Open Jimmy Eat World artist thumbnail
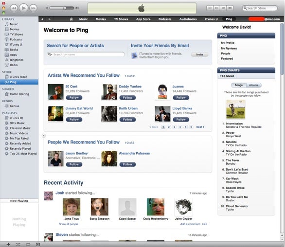285x247 pixels. [x=55, y=114]
